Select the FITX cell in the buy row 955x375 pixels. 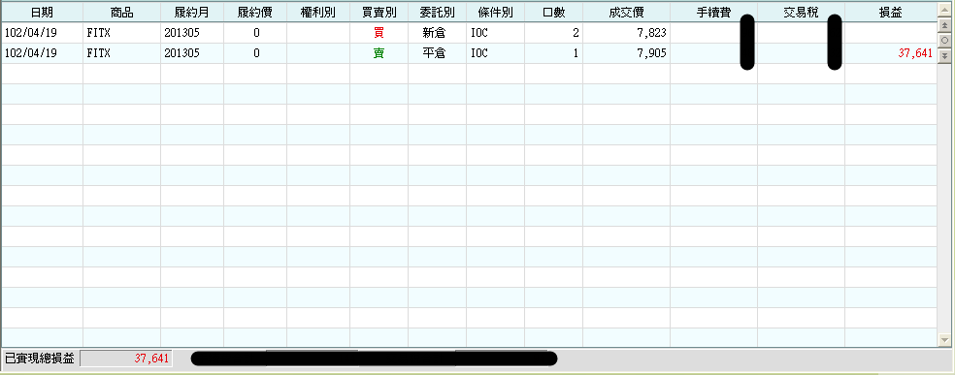[x=122, y=33]
